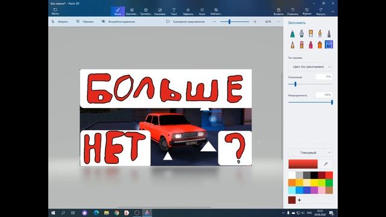The height and width of the screenshot is (217, 386).
Task: Pick the bright red color swatch
Action: (x=329, y=175)
